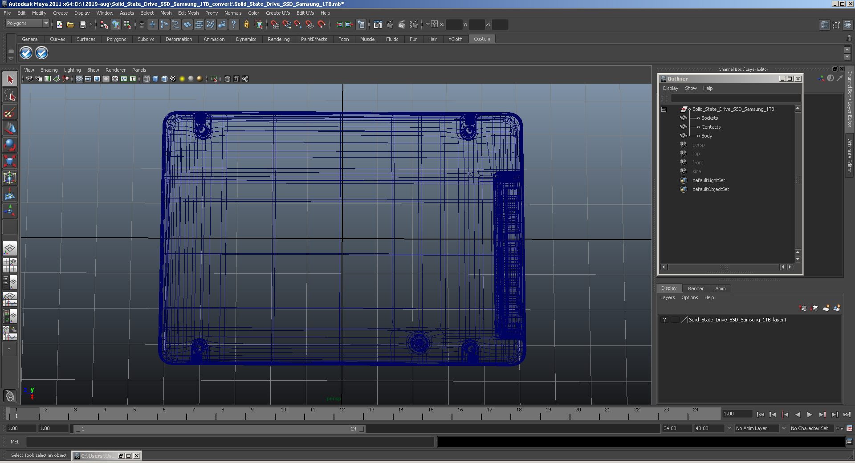This screenshot has height=463, width=855.
Task: Switch to the Rendering shelf tab
Action: point(278,39)
